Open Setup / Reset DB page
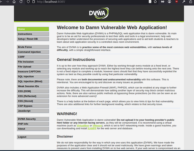The height and width of the screenshot is (151, 194). [33, 39]
